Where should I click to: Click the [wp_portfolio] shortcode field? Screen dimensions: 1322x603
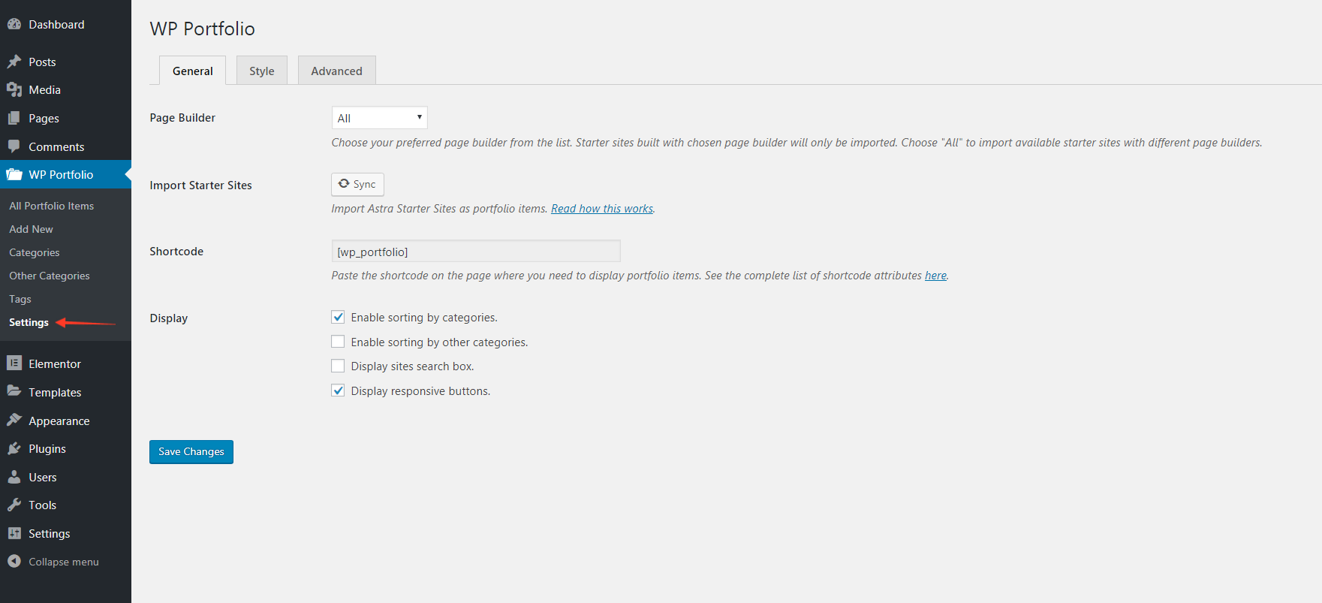(476, 252)
